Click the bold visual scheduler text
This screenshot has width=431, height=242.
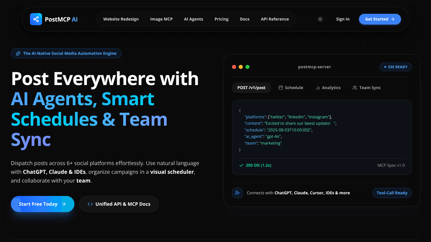[x=172, y=172]
